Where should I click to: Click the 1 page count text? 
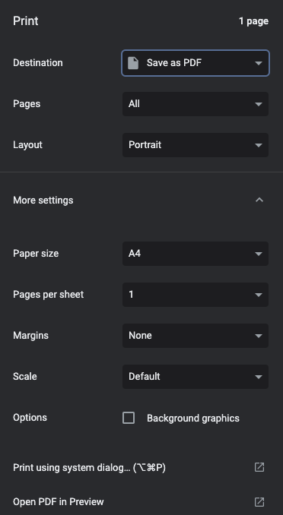click(x=253, y=21)
